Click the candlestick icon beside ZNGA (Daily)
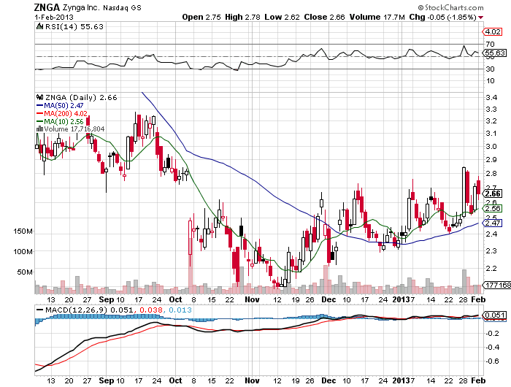This screenshot has height=387, width=511. coord(39,97)
